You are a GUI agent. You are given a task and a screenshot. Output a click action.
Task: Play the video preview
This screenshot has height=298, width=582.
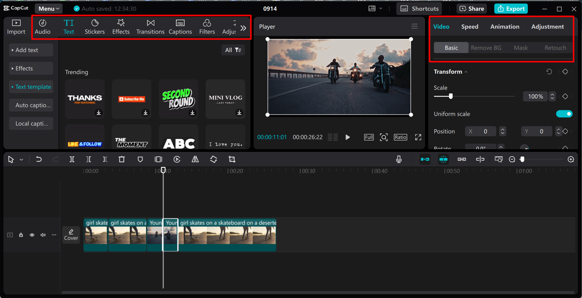click(348, 137)
